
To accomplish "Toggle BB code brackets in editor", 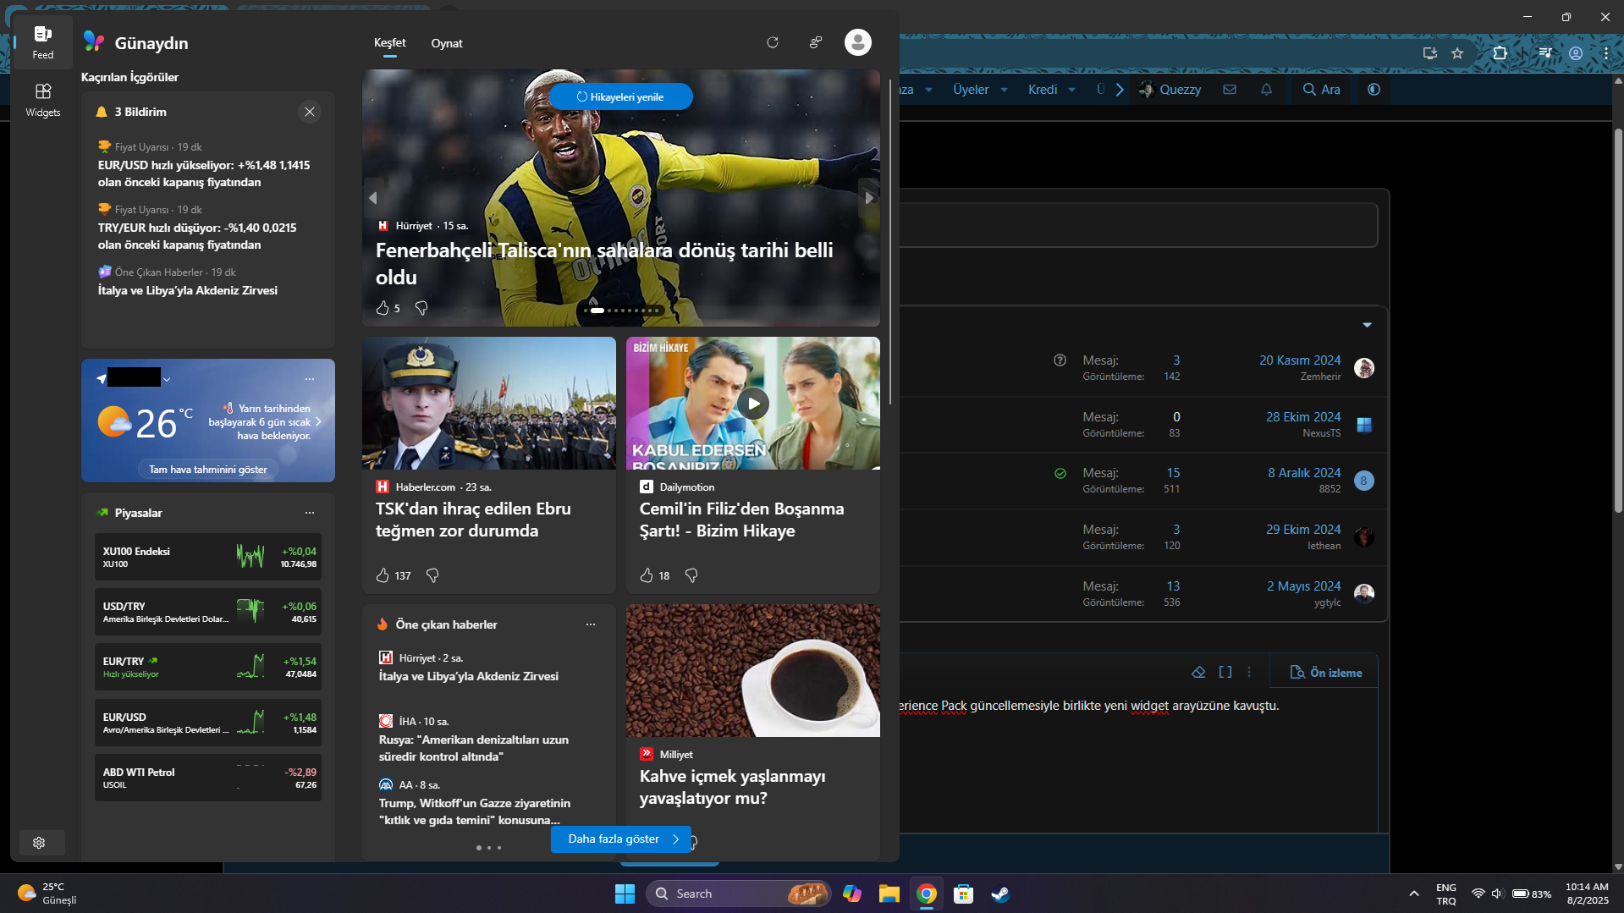I will coord(1225,673).
